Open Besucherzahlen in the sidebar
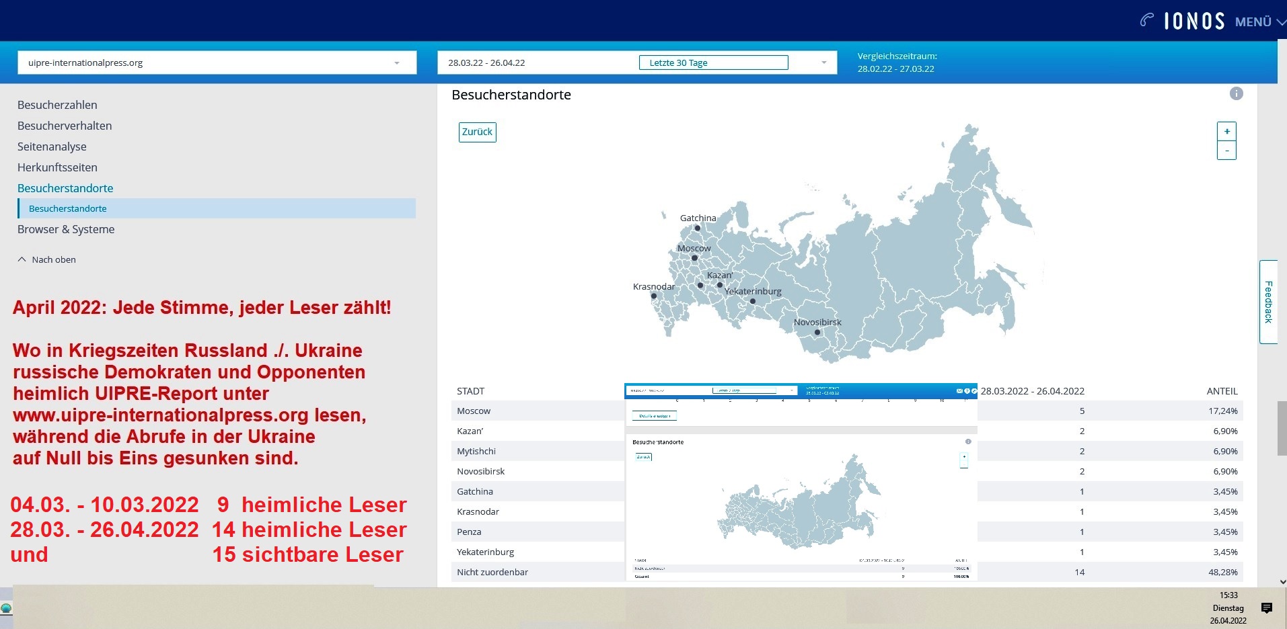Viewport: 1287px width, 629px height. point(57,105)
